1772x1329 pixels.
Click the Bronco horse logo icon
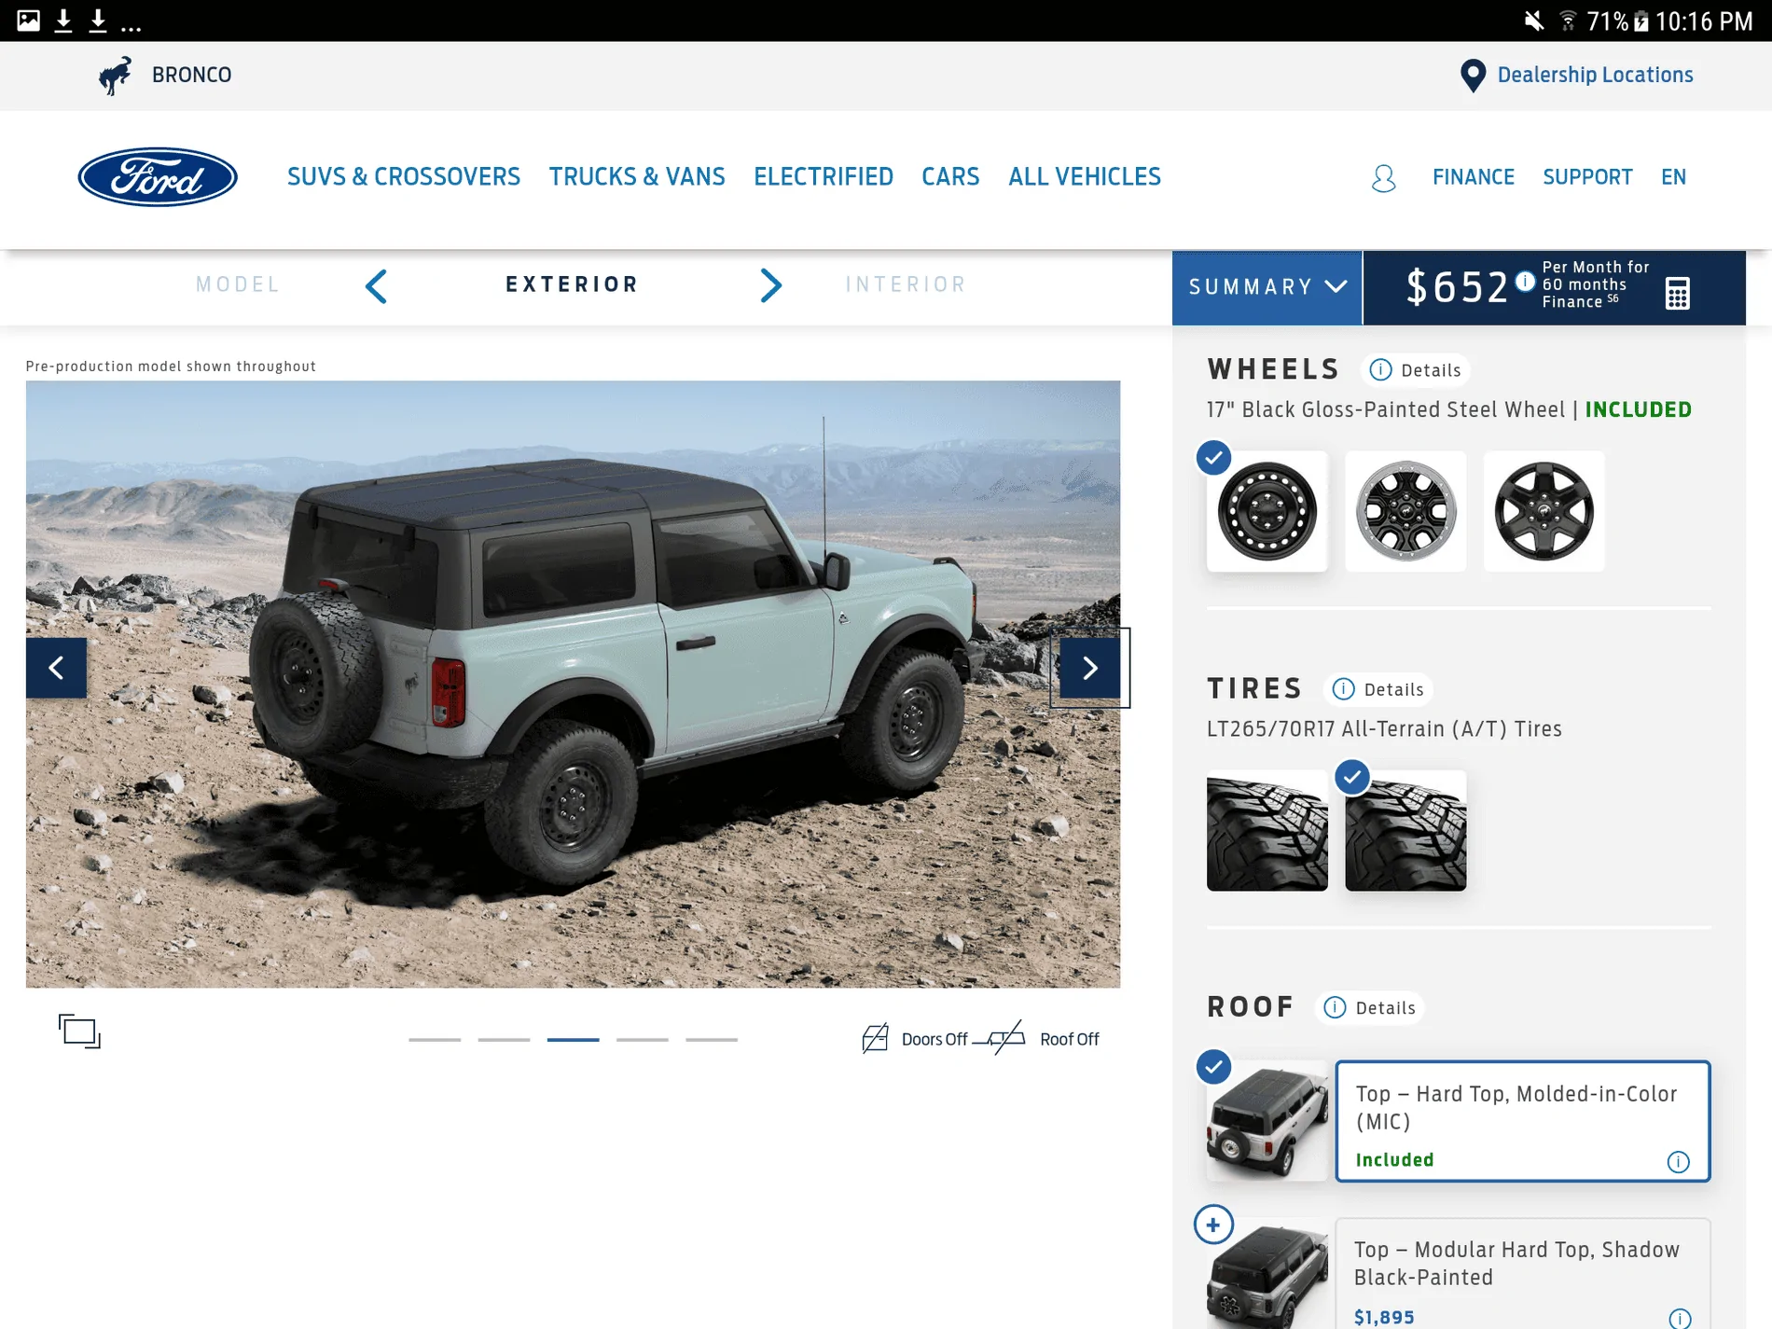click(116, 76)
